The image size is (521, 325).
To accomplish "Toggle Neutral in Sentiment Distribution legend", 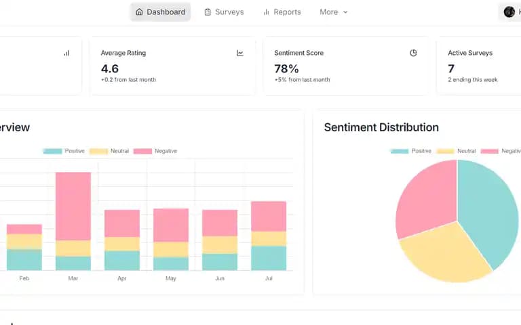I will tap(456, 151).
